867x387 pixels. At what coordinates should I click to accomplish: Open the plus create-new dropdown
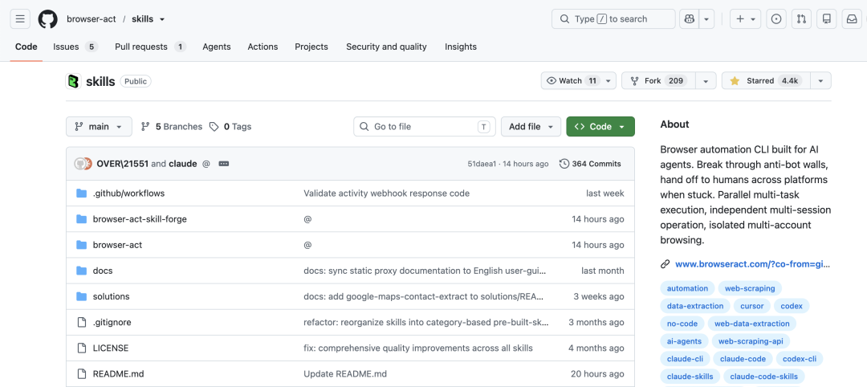coord(745,18)
